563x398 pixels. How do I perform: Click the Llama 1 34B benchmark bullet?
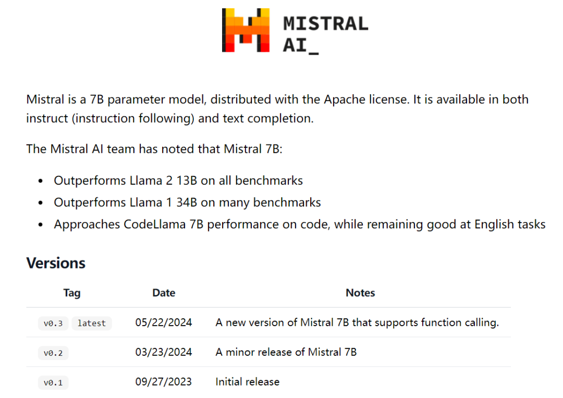pos(187,202)
